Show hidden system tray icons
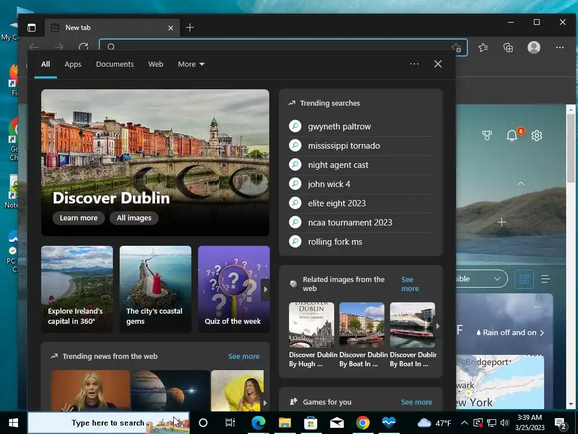The width and height of the screenshot is (578, 434). click(x=465, y=423)
